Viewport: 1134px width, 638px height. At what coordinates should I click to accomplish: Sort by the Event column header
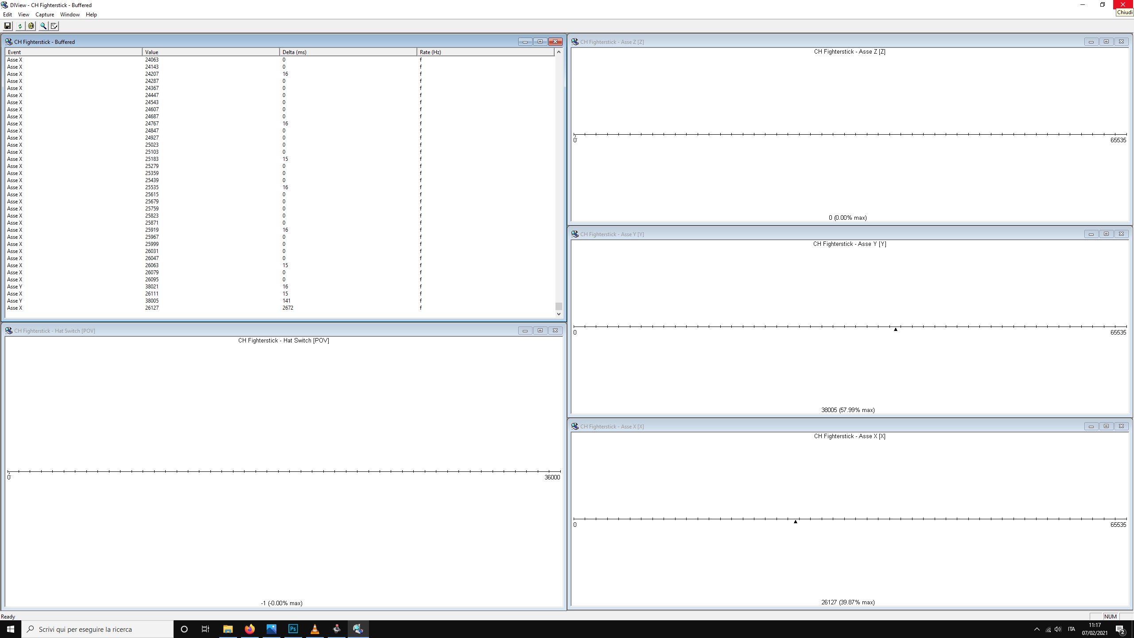[x=74, y=52]
